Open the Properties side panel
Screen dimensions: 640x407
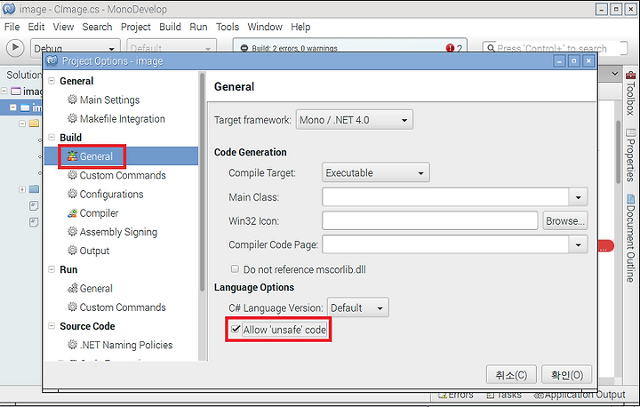click(630, 156)
